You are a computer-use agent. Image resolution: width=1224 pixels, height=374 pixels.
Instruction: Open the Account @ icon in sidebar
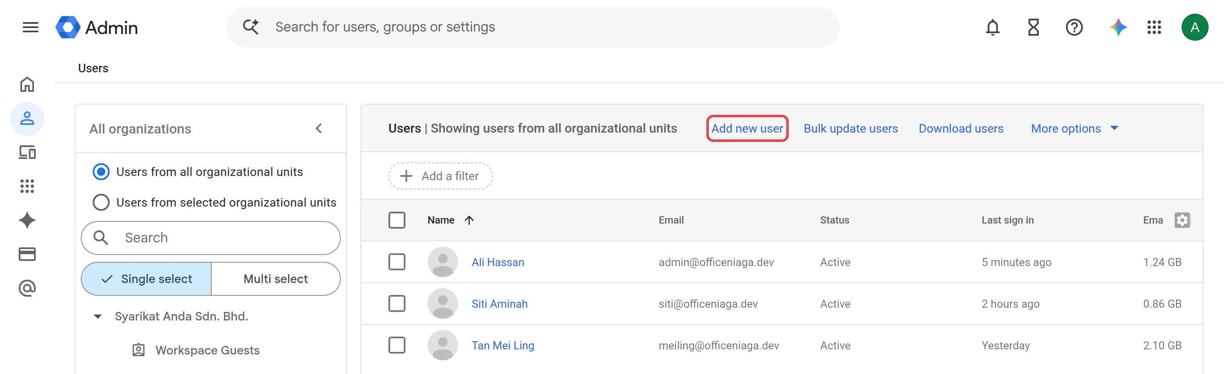tap(27, 288)
